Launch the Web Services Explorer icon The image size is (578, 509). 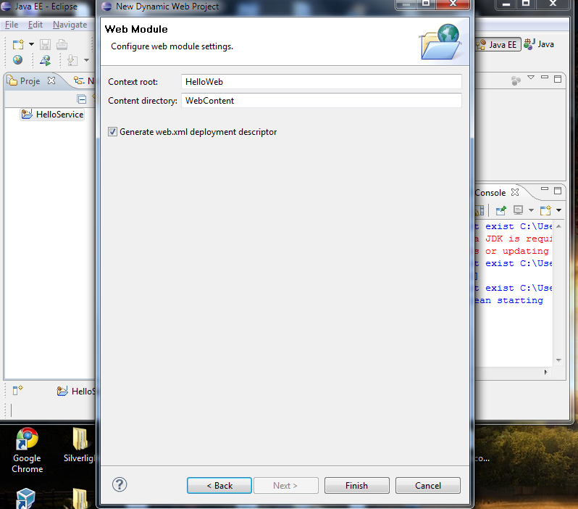(x=46, y=60)
